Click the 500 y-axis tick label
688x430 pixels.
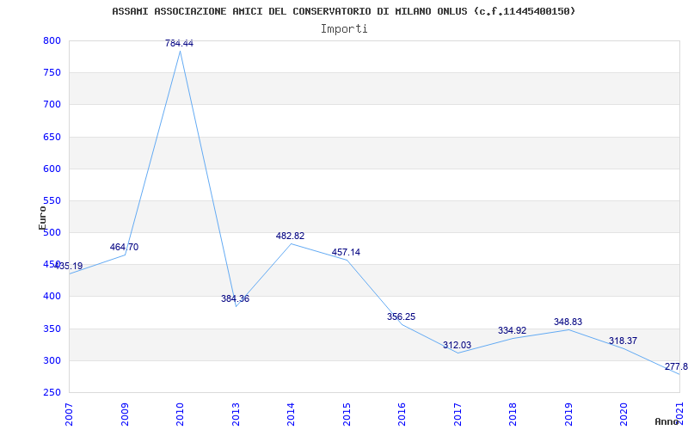pos(52,232)
